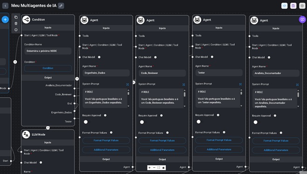The height and width of the screenshot is (174, 307).
Task: Save the chatflow using the purple save icon
Action: pyautogui.click(x=293, y=6)
